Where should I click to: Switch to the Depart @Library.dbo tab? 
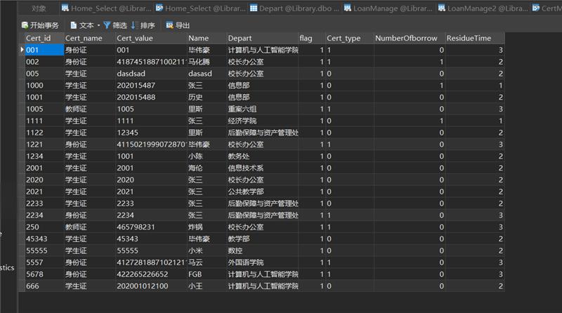[294, 8]
